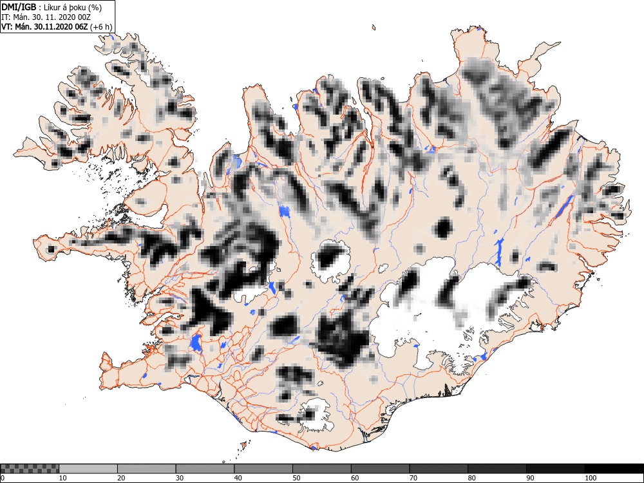644x483 pixels.
Task: Click the legend label '100'
Action: pos(590,478)
